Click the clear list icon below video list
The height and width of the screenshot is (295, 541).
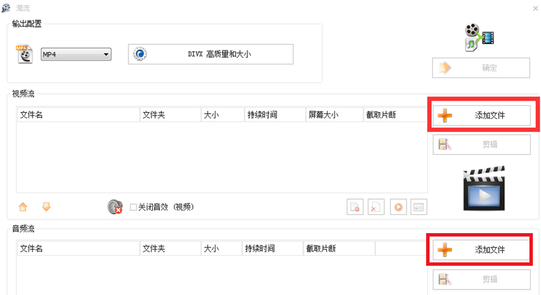coord(376,208)
